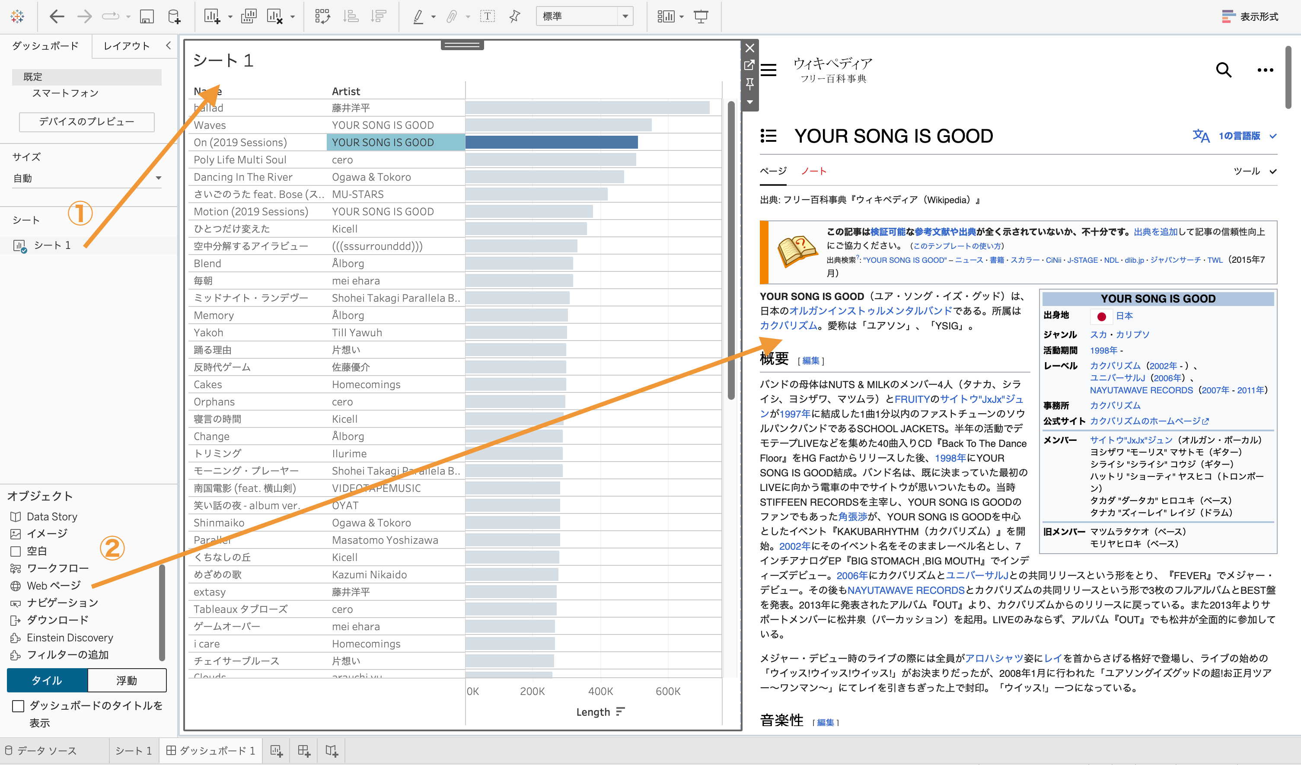Open the ノート tab on Wikipedia
Screen dimensions: 1301x765
(x=813, y=171)
